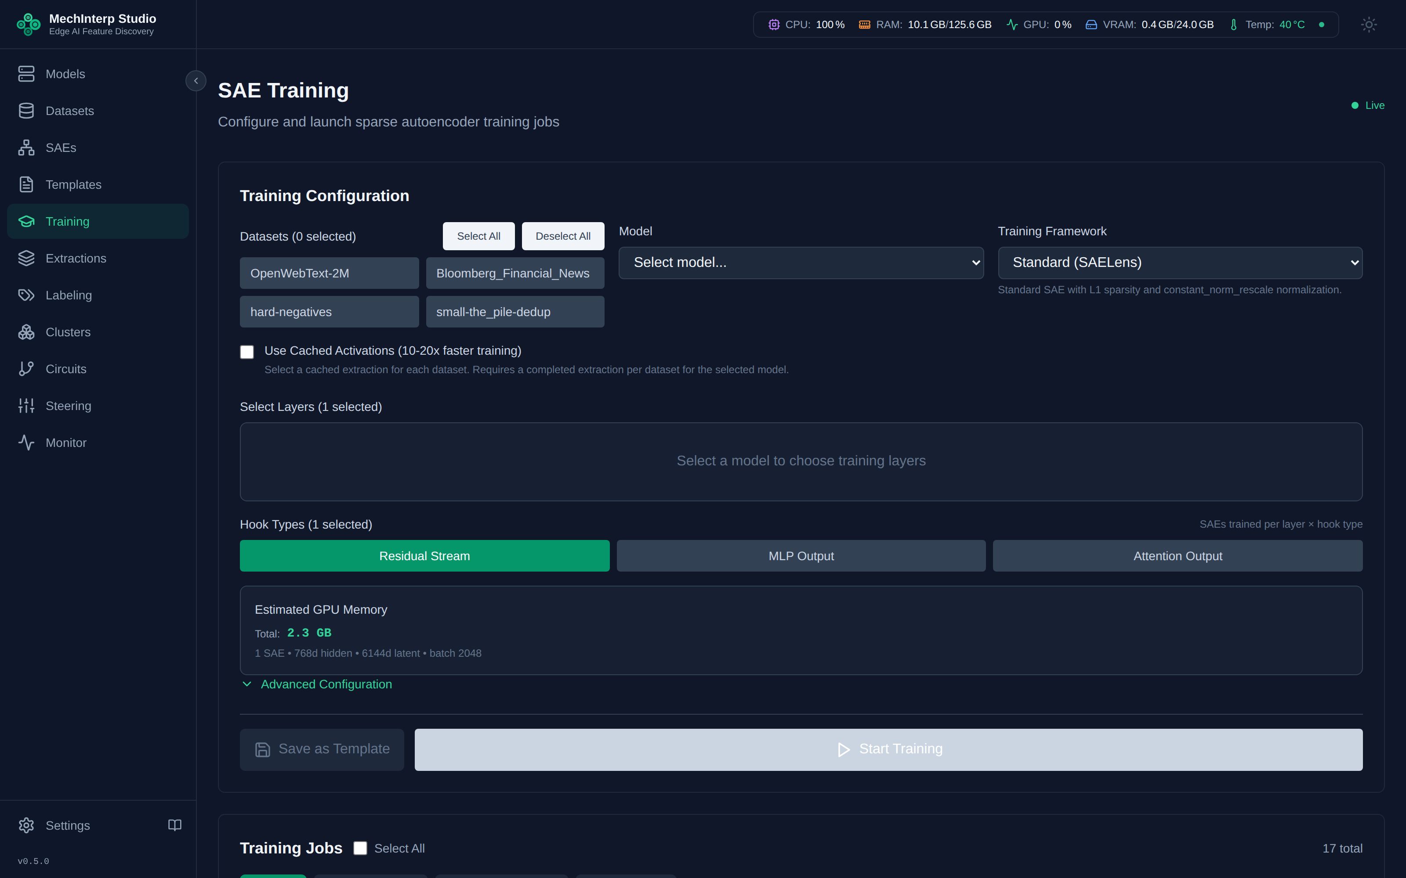Click the Monitor activity pulse icon
Screen dimensions: 1406x878
coord(26,443)
